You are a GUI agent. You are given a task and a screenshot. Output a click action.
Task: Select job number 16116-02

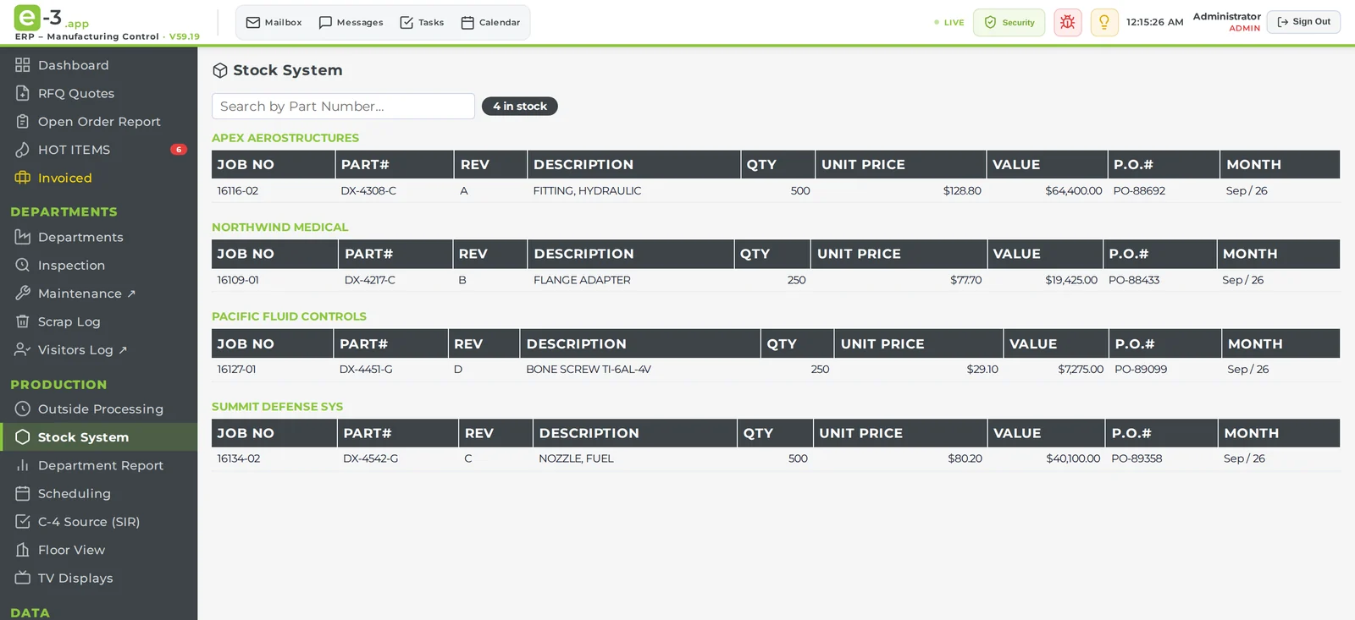pyautogui.click(x=238, y=190)
